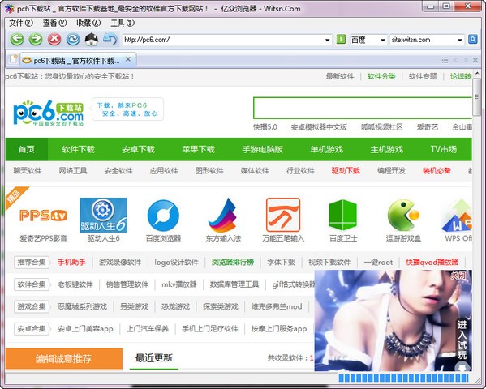This screenshot has width=486, height=389.
Task: Open the 文件(F) menu
Action: [x=21, y=23]
